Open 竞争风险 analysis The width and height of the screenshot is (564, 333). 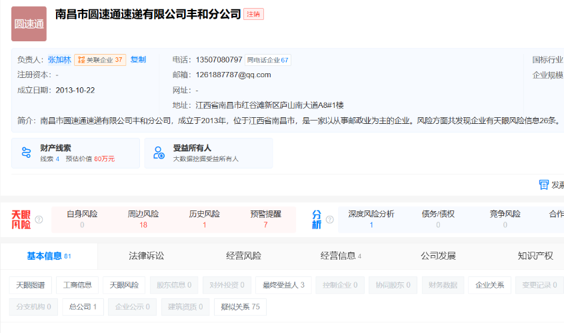[x=505, y=220]
